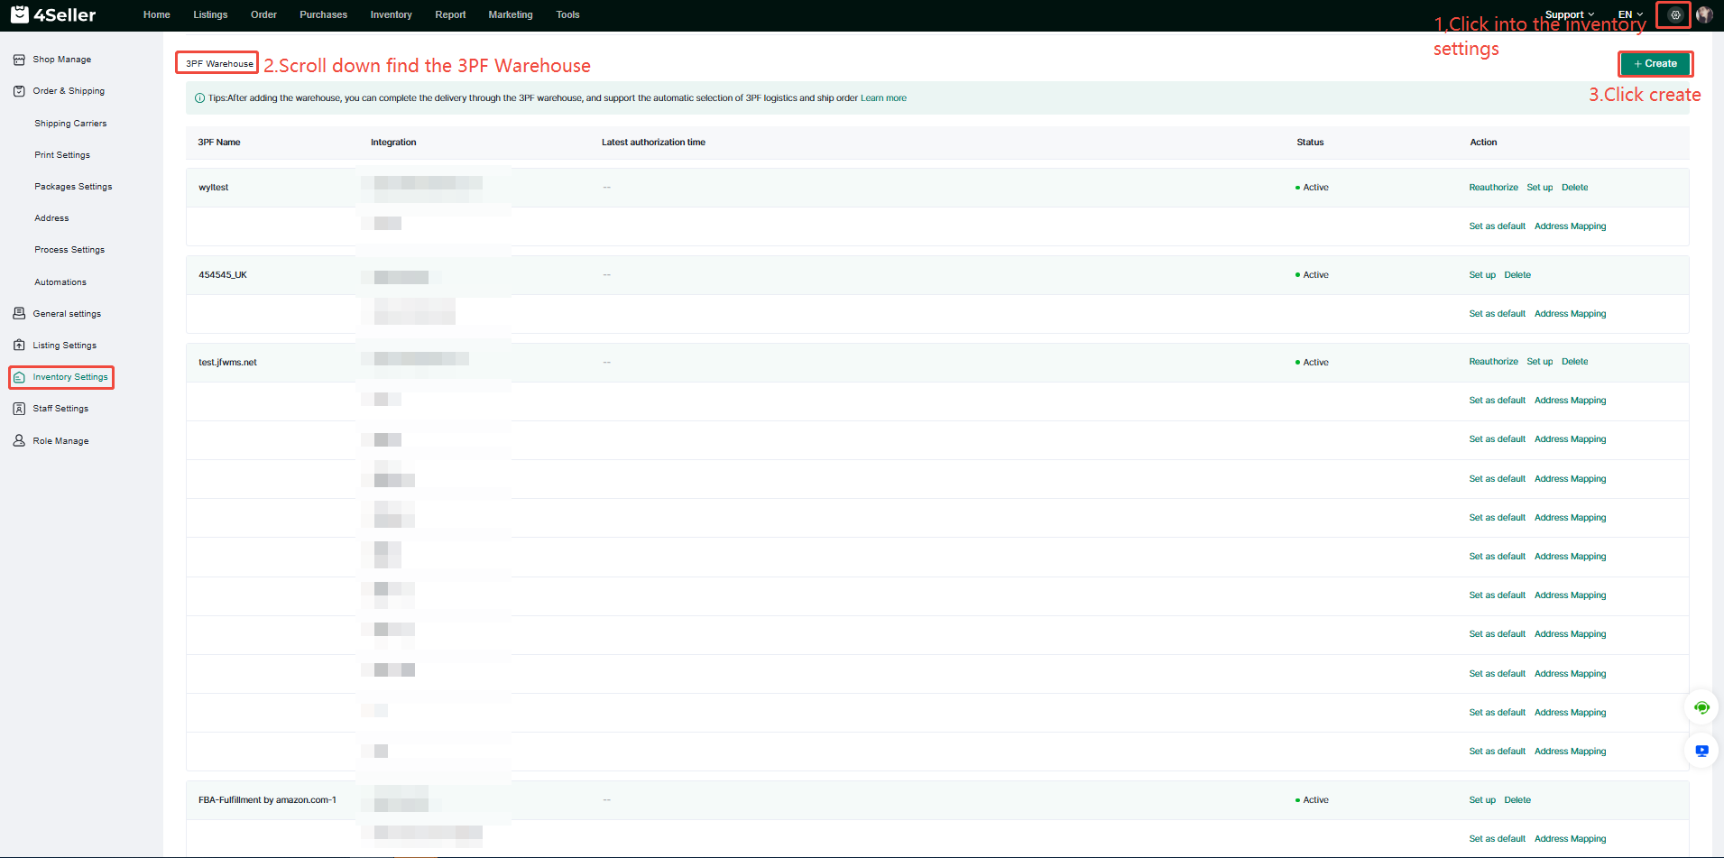Click Set up for 454545_UK
This screenshot has width=1724, height=858.
[1482, 275]
